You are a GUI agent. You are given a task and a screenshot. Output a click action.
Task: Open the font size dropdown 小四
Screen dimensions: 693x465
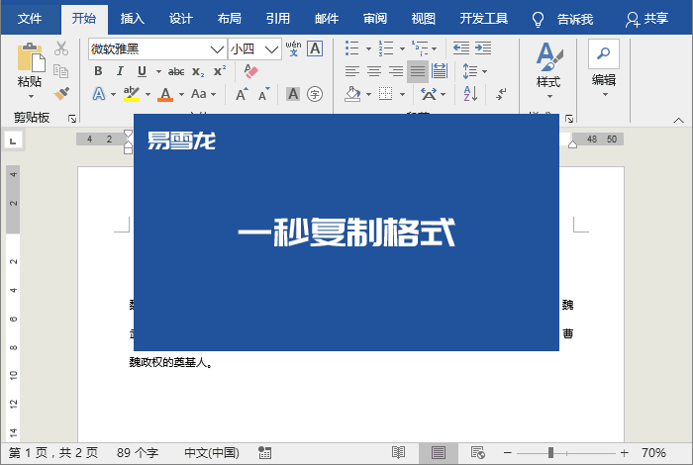[x=271, y=49]
